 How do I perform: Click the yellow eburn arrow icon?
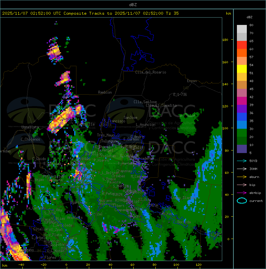(242, 177)
